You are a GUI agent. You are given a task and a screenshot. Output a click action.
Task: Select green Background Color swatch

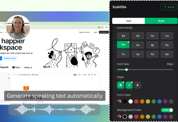(x=154, y=117)
